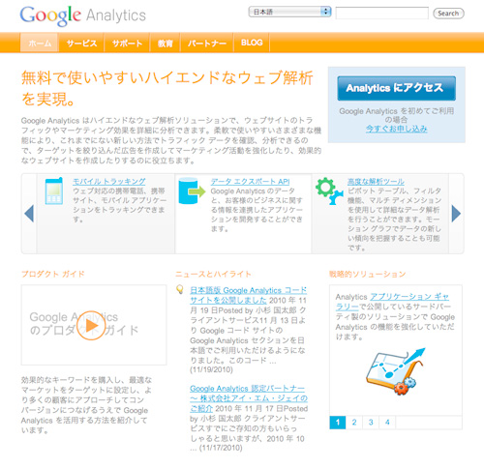Show previous carousel items with left arrow
Image resolution: width=484 pixels, height=469 pixels.
coord(29,214)
